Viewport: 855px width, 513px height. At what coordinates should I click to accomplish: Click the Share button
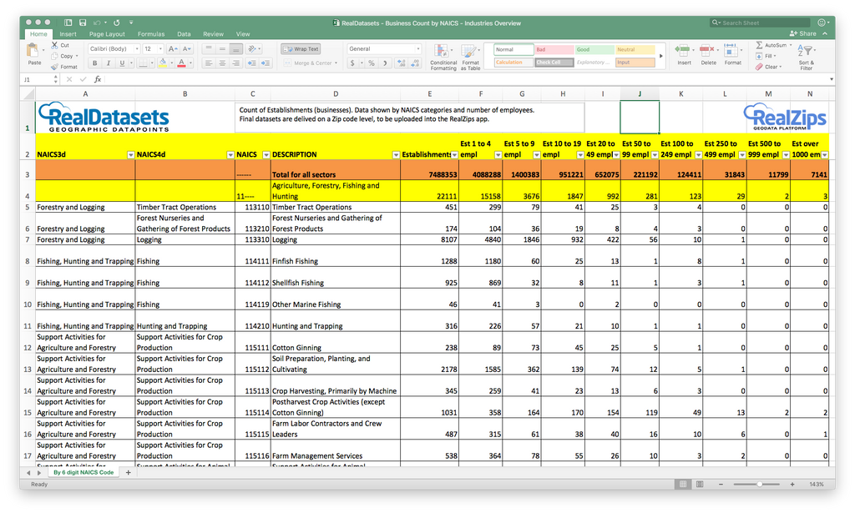point(803,33)
